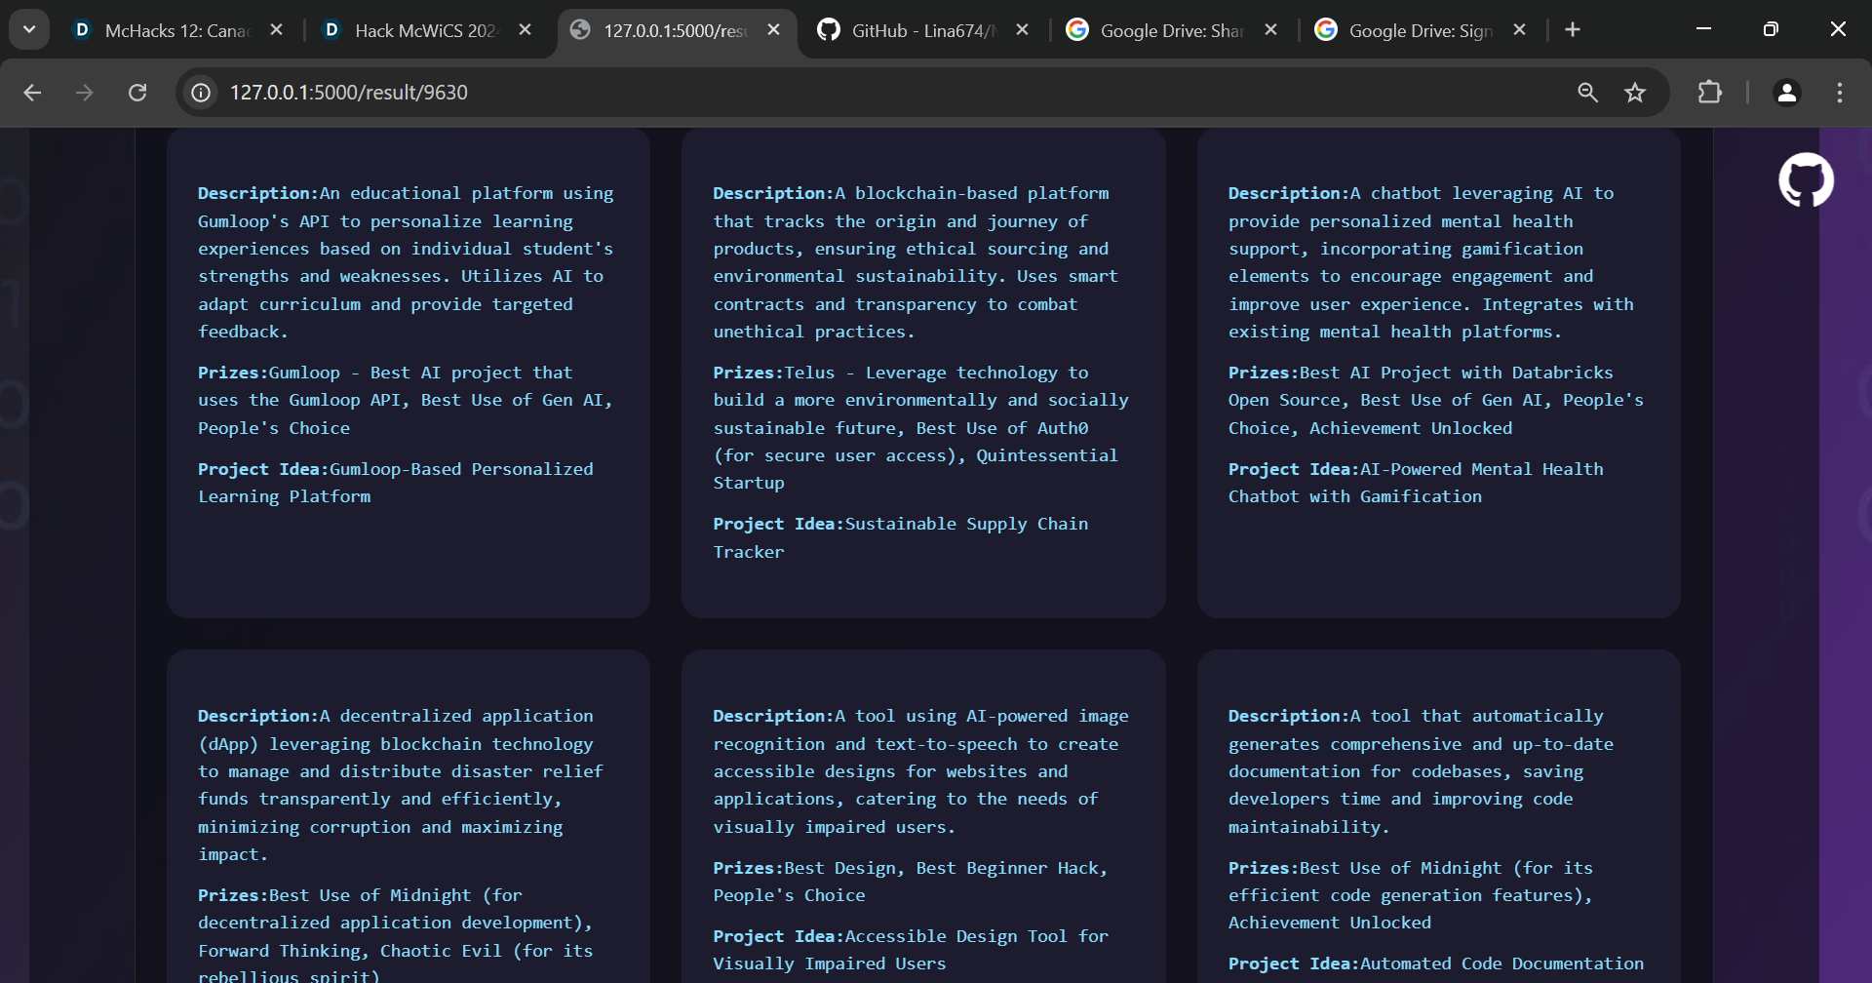Bookmark this page with the star icon
The height and width of the screenshot is (983, 1872).
1635,93
